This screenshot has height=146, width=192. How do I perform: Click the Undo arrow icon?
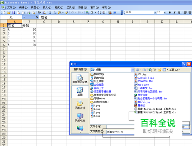coord(73,13)
